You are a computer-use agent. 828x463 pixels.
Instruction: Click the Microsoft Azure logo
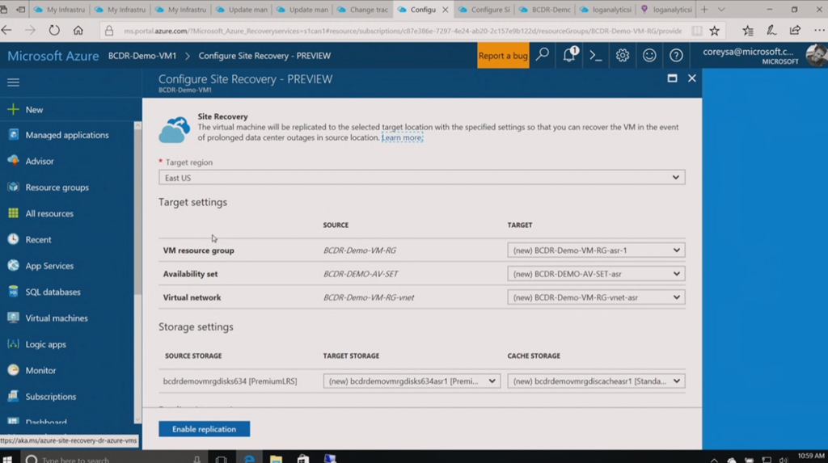[53, 56]
